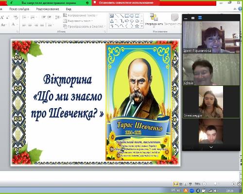
Task: Open the Рецензирование ribbon tab
Action: [48, 9]
